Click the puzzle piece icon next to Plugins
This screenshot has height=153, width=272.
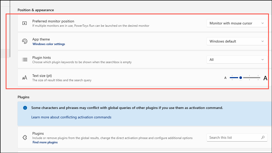[24, 137]
